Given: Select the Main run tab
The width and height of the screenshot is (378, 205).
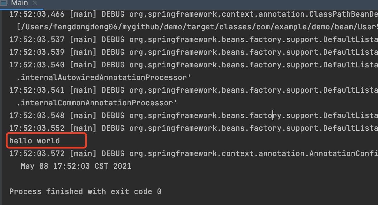Looking at the screenshot, I should [19, 3].
